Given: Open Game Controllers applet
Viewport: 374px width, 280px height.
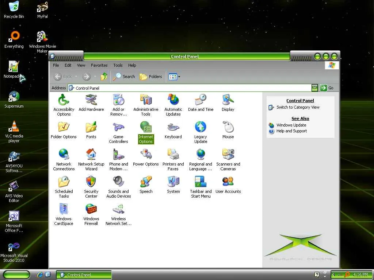Looking at the screenshot, I should click(x=118, y=132).
